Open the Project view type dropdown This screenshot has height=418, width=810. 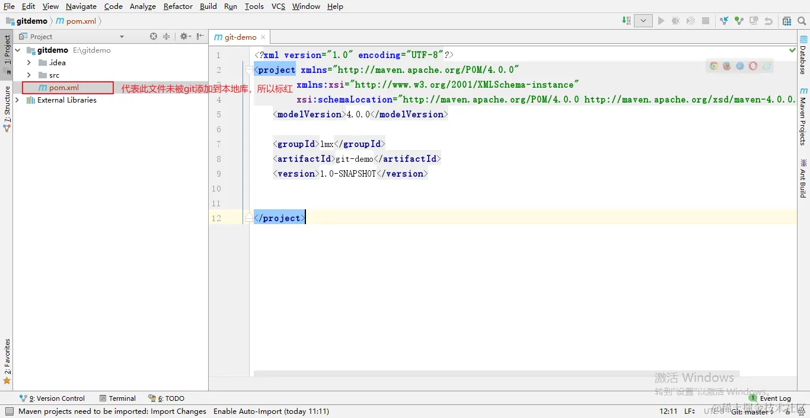click(x=122, y=37)
